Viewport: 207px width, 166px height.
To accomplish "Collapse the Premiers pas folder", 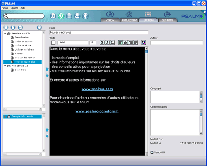I will [5, 34].
